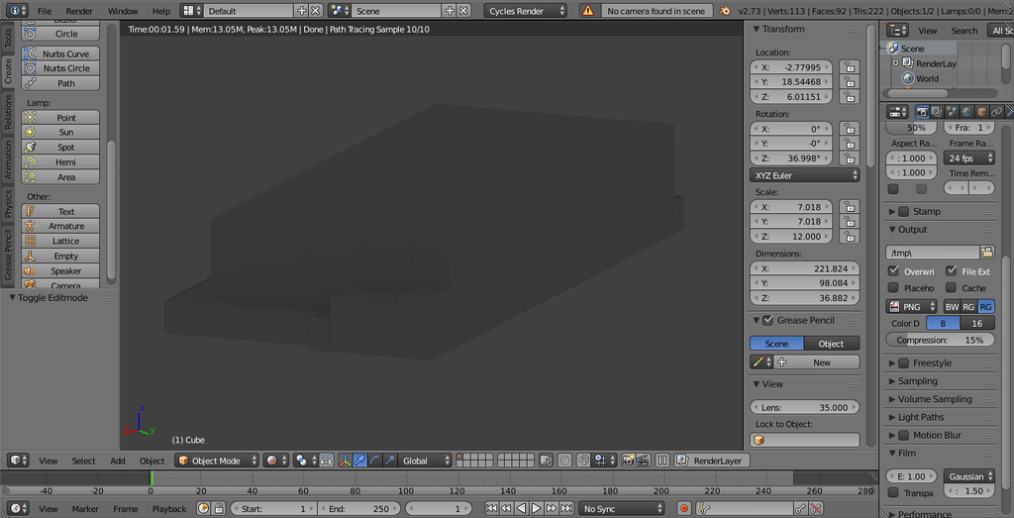Enable the Stamp checkbox

tap(904, 212)
